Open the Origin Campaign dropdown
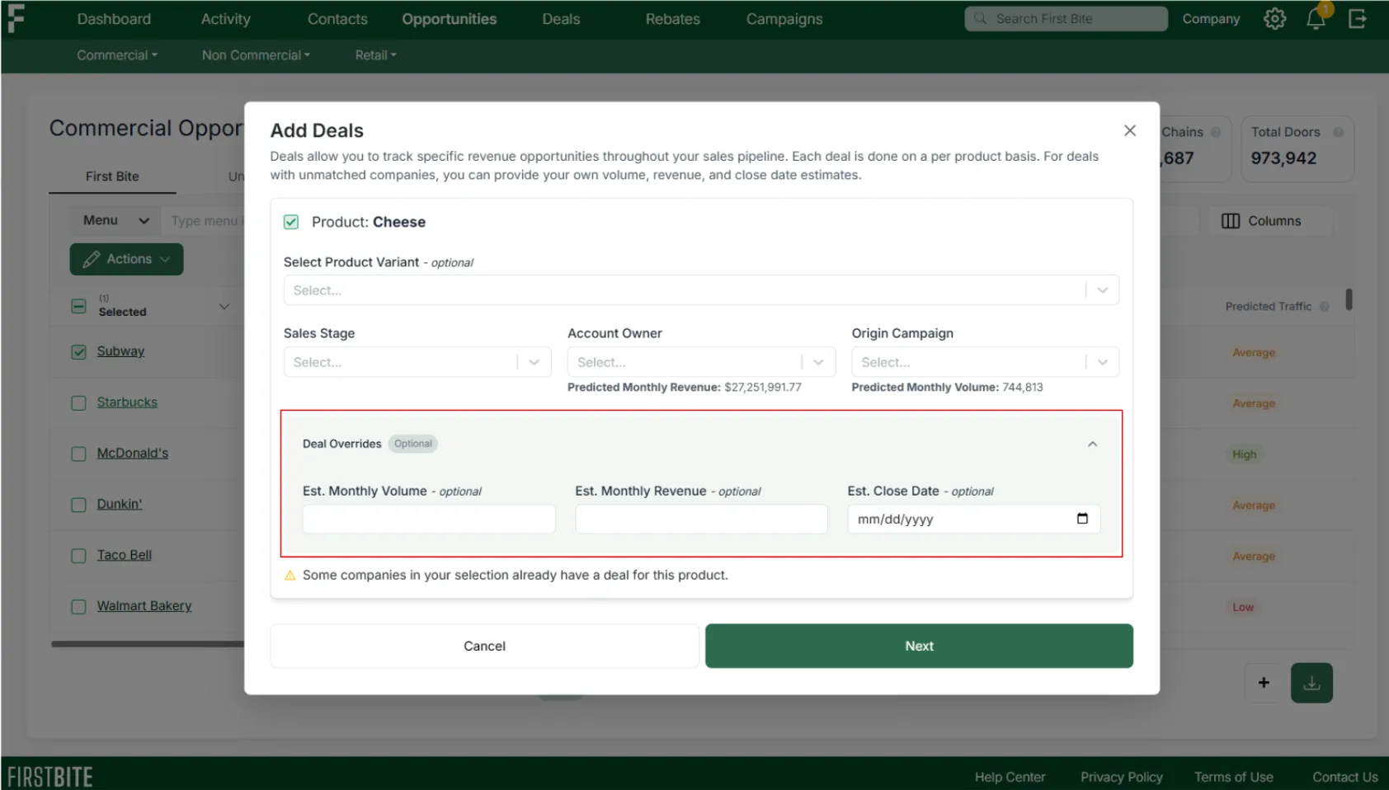The width and height of the screenshot is (1389, 790). (985, 362)
